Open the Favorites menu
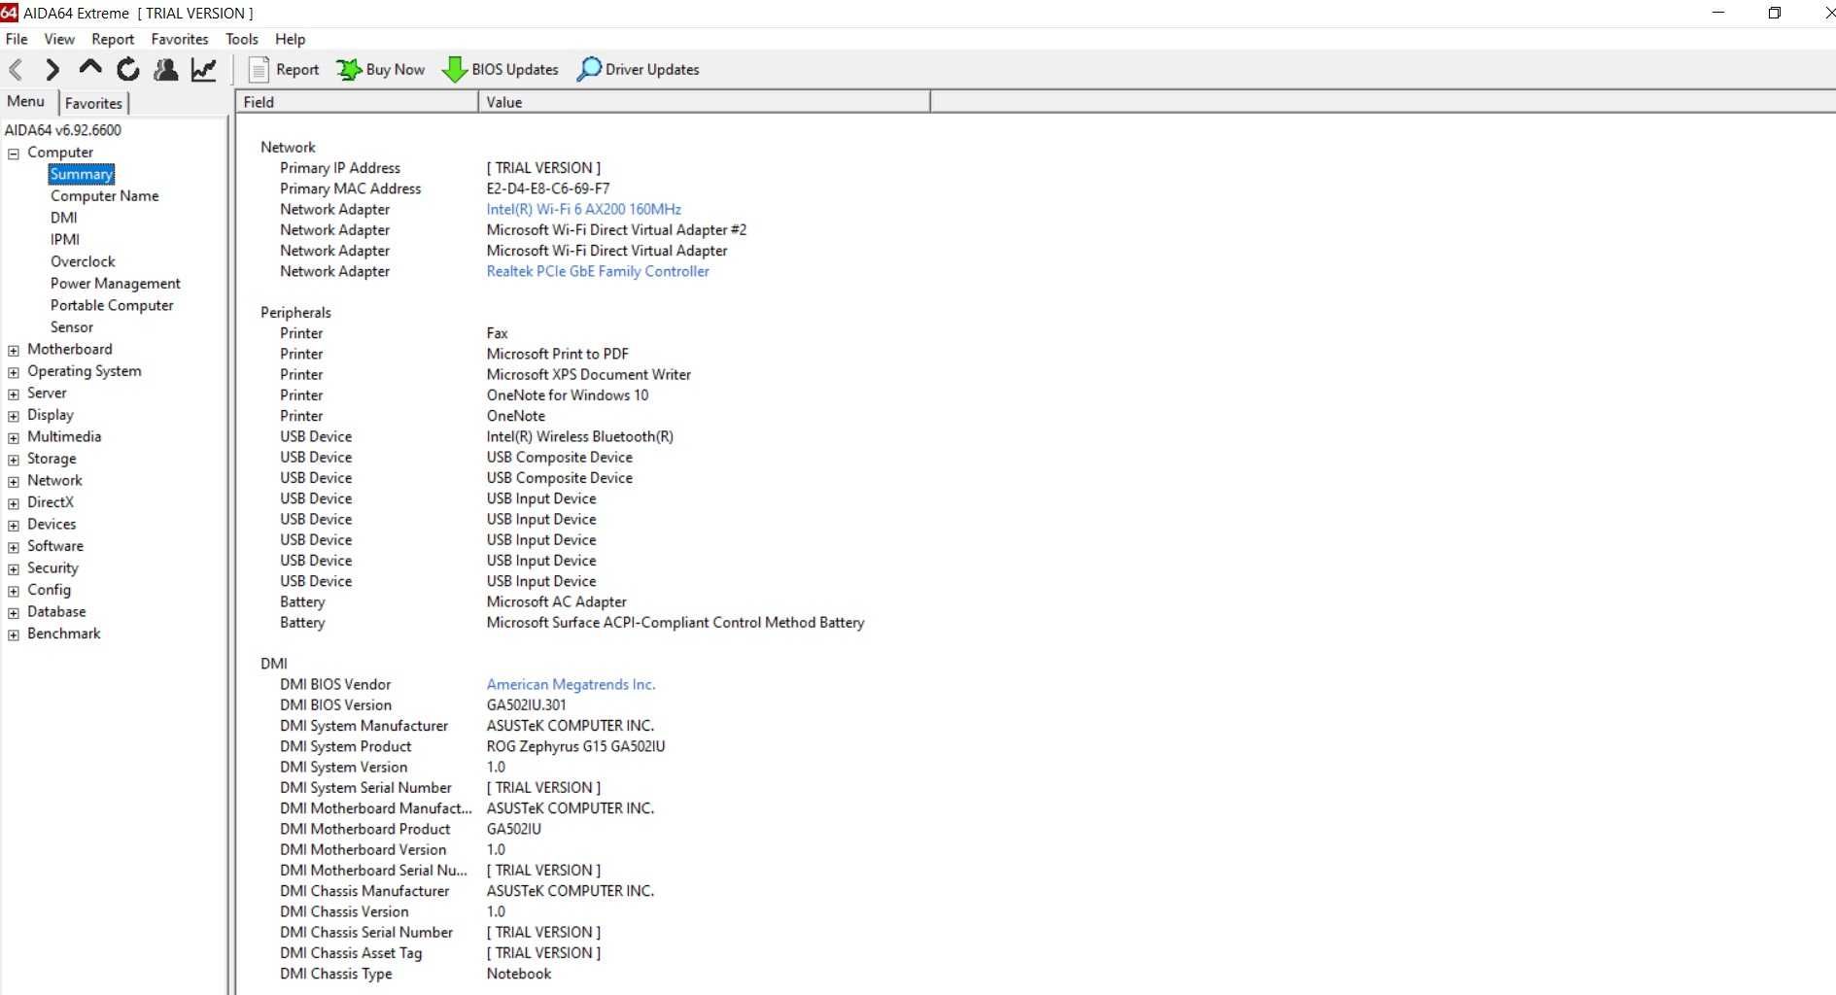 click(180, 39)
